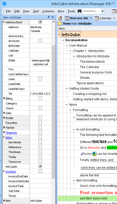The width and height of the screenshot is (117, 204).
Task: Expand the Date field group
Action: point(4,113)
